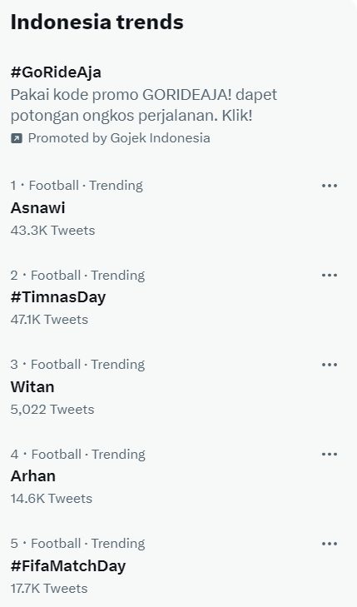Open the Witan trending topic

pos(32,386)
